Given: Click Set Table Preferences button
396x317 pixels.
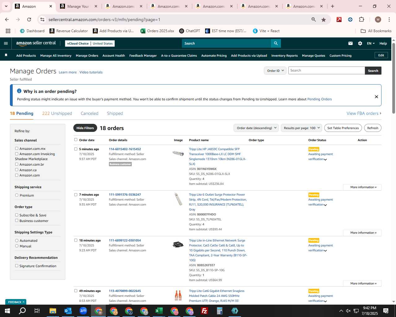Looking at the screenshot, I should [x=343, y=128].
